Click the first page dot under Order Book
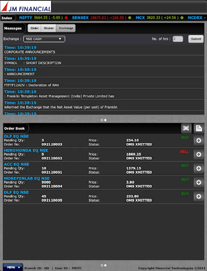Screen dimensions: 207x271 point(102,265)
